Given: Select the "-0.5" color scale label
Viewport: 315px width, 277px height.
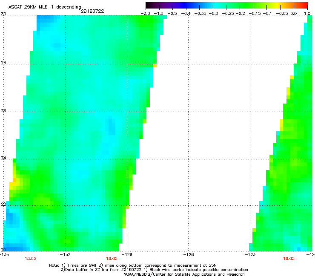Looking at the screenshot, I should pos(172,14).
